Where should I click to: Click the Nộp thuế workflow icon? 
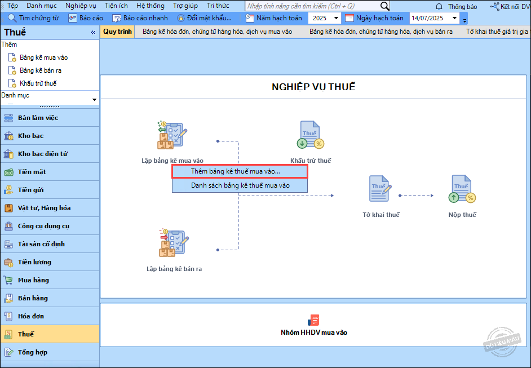462,189
